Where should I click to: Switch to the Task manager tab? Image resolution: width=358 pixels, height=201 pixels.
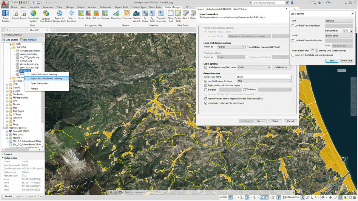(28, 40)
